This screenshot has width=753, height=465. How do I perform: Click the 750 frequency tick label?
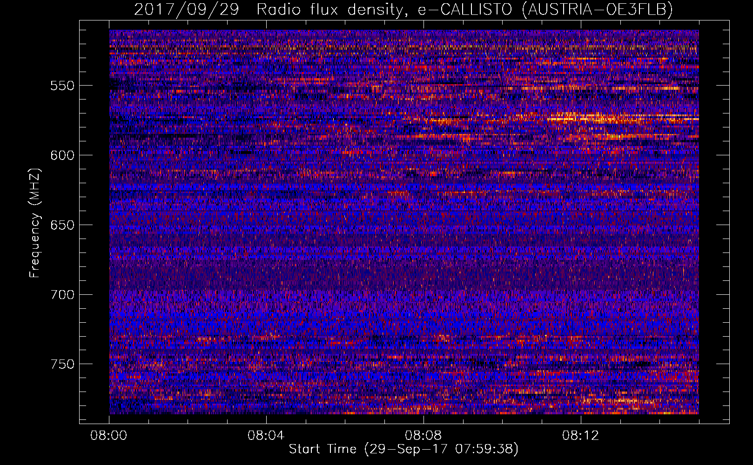[x=62, y=364]
